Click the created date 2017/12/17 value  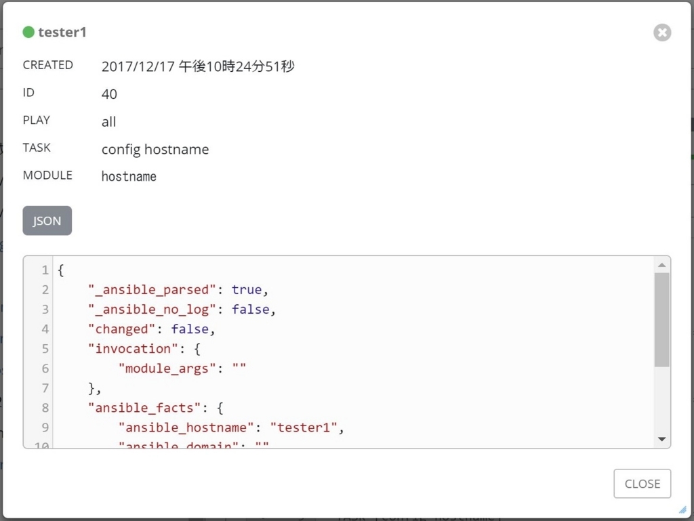pyautogui.click(x=198, y=66)
